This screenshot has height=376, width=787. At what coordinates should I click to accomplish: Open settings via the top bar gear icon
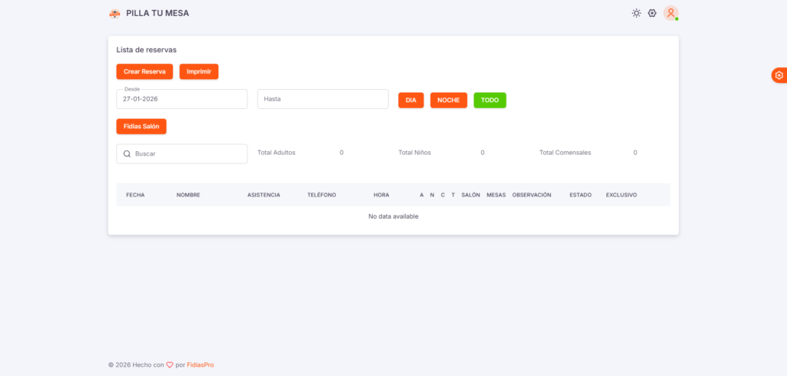(652, 13)
